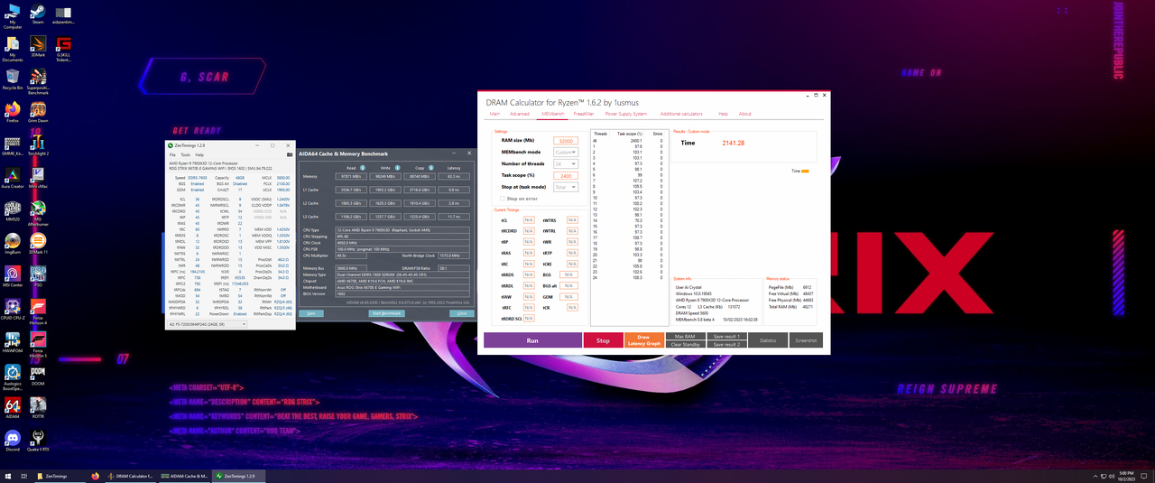Open the Number of threads dropdown
1155x483 pixels.
565,163
